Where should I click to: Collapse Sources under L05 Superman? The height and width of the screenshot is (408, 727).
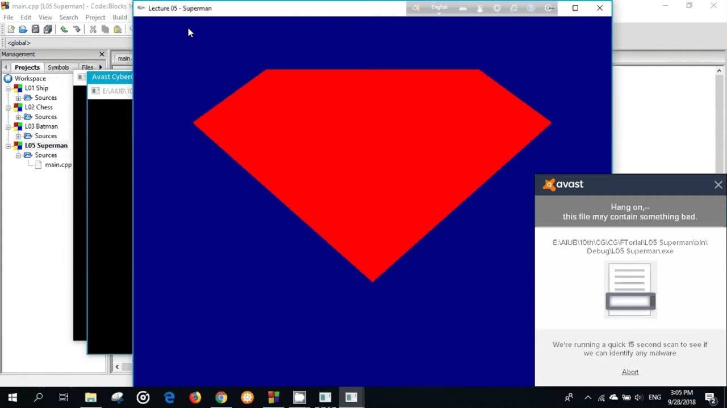pyautogui.click(x=18, y=156)
